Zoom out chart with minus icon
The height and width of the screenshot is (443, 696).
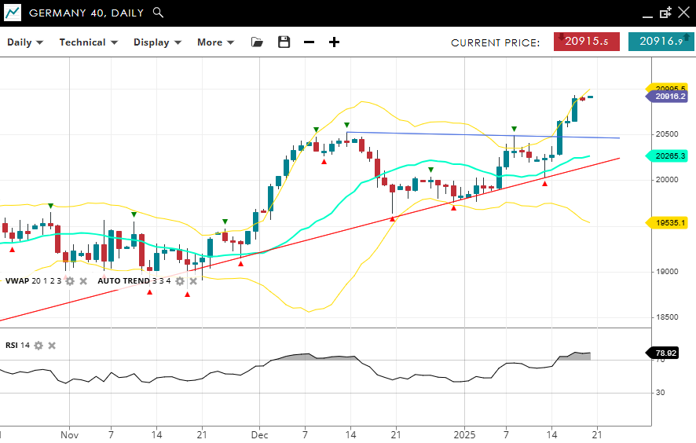309,42
